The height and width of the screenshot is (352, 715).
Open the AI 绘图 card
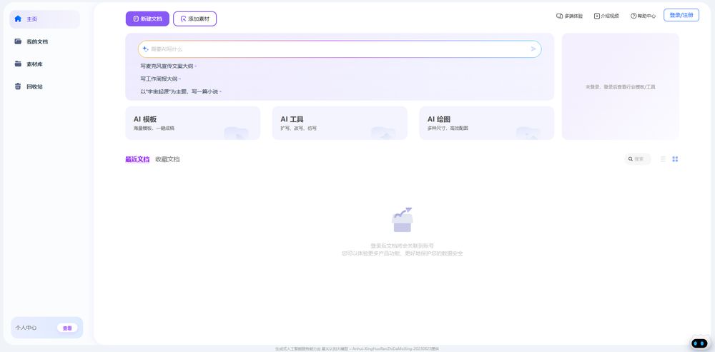coord(486,123)
